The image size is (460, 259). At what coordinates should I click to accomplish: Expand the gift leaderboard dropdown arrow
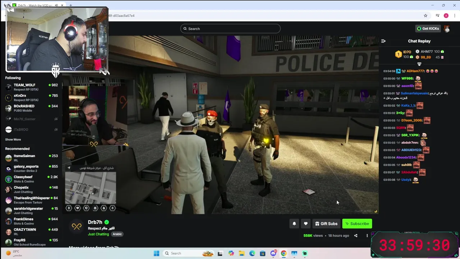coord(419,64)
